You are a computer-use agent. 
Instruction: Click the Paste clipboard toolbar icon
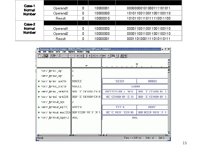point(58,56)
